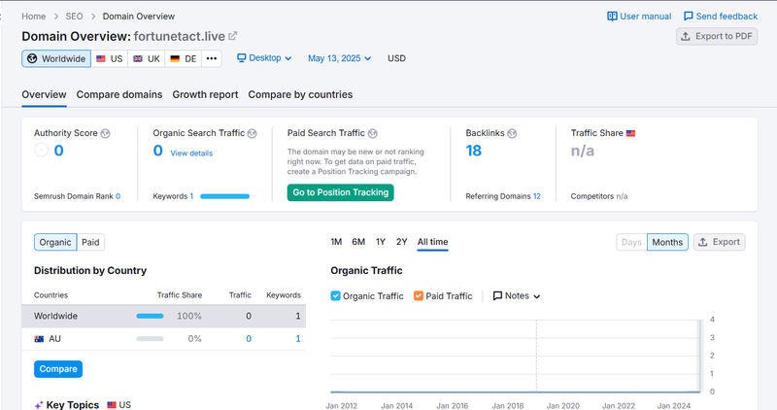Open the Compare by countries tab
The width and height of the screenshot is (777, 410).
(300, 94)
